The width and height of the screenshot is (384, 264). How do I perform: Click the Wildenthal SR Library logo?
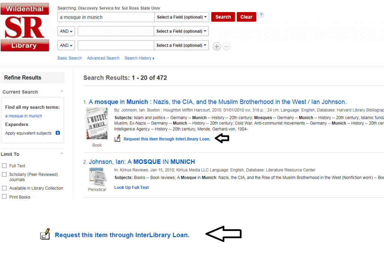point(25,27)
